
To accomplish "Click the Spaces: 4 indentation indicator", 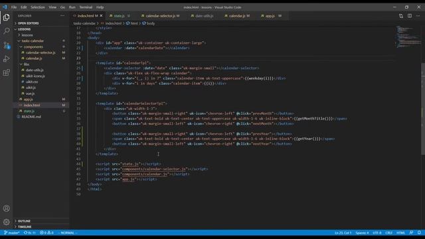I will click(x=362, y=233).
